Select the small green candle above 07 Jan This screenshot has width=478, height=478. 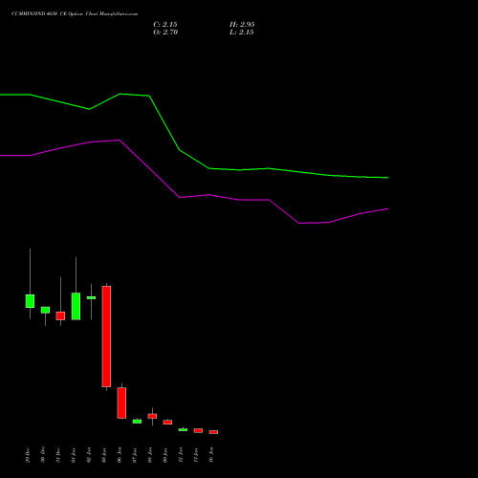[137, 422]
